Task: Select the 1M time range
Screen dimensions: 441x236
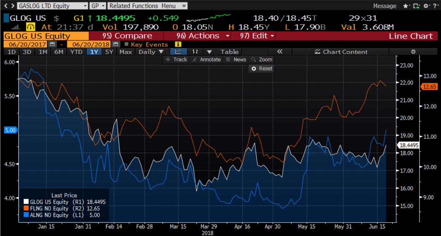Action: click(43, 52)
